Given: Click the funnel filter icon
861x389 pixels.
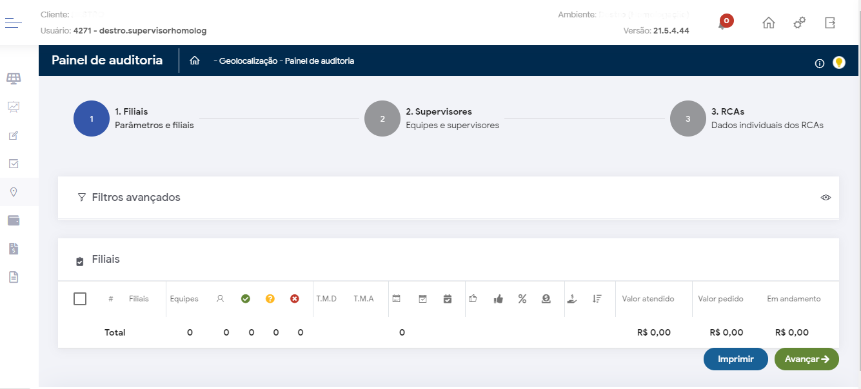Looking at the screenshot, I should point(81,198).
